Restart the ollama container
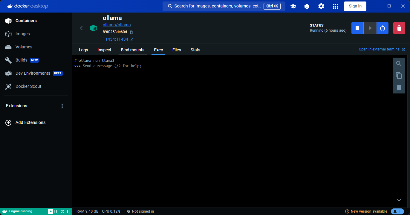The image size is (410, 215). (382, 28)
